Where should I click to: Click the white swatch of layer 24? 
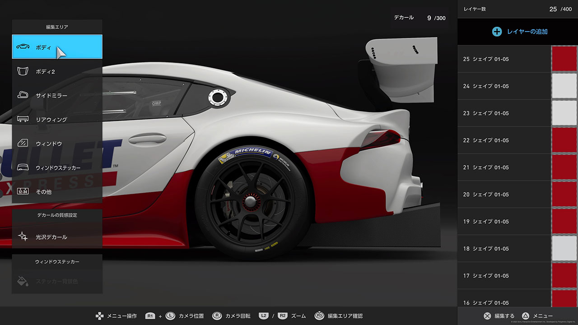[564, 86]
